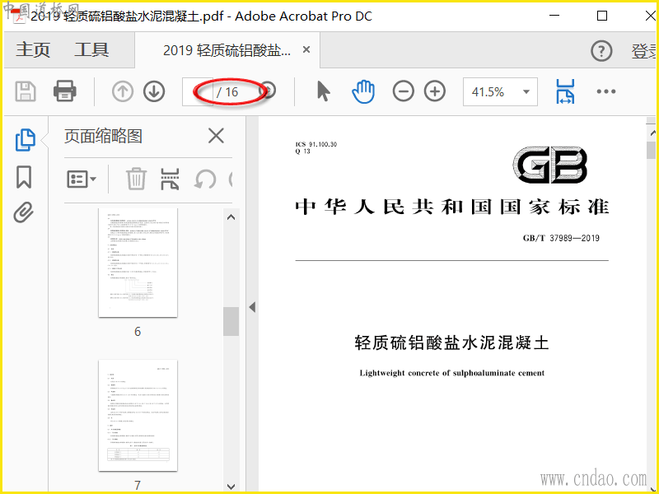Screen dimensions: 659x494
Task: Go to previous page arrow
Action: point(122,91)
